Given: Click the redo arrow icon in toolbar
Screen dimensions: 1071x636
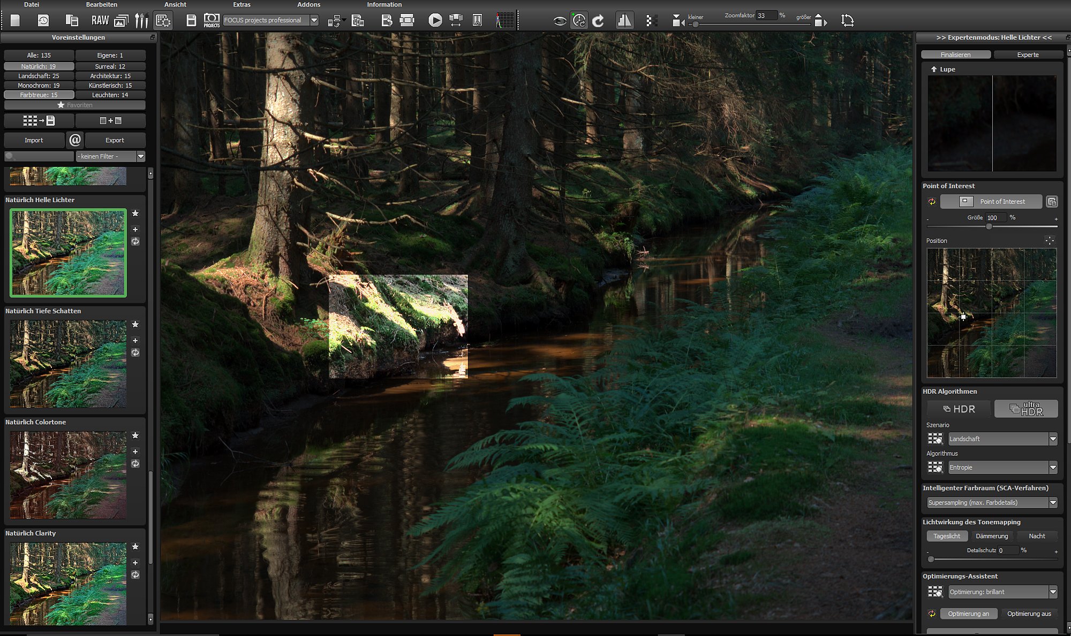Looking at the screenshot, I should [598, 20].
